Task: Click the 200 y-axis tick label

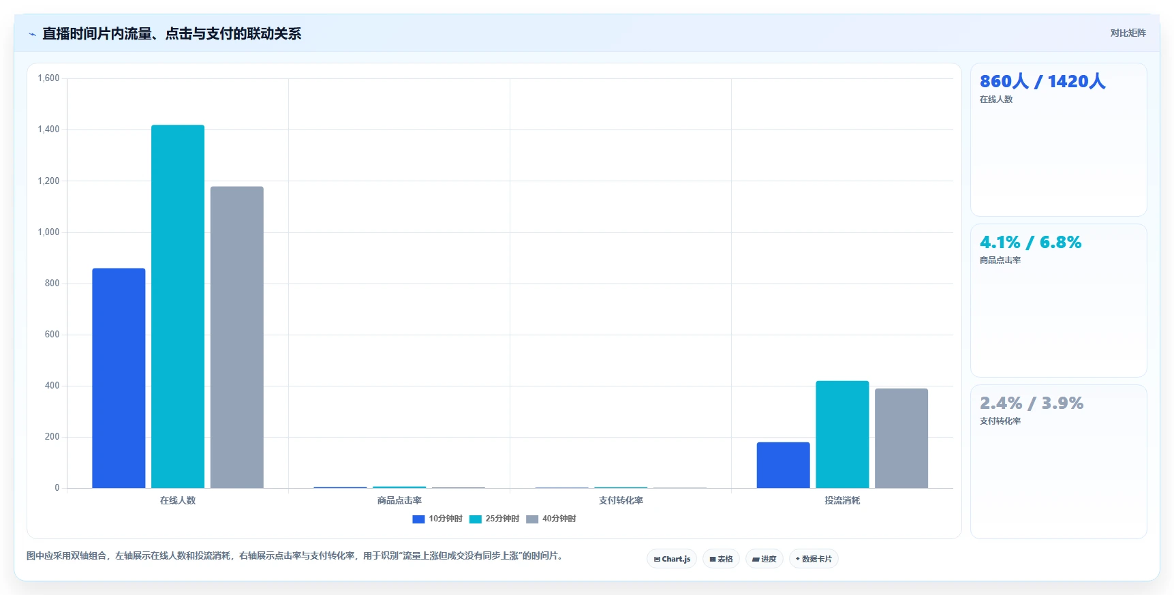Action: click(52, 437)
